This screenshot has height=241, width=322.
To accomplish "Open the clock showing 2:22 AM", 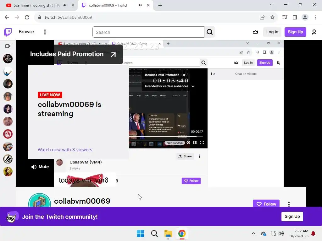I will pyautogui.click(x=299, y=233).
